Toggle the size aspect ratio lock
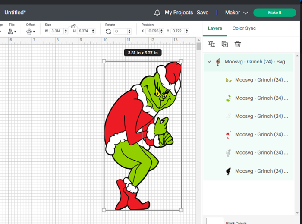Viewport: 302px width, 224px height. (x=73, y=26)
